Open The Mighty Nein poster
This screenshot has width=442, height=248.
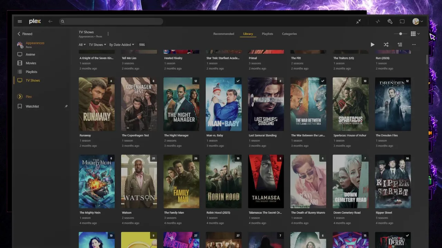[x=97, y=181]
